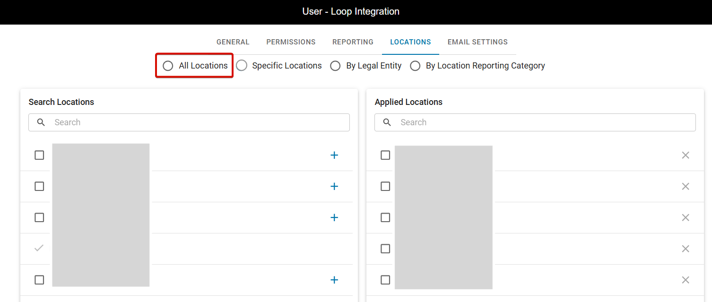Click the plus icon in first Search Locations row
The width and height of the screenshot is (712, 302).
pos(334,155)
